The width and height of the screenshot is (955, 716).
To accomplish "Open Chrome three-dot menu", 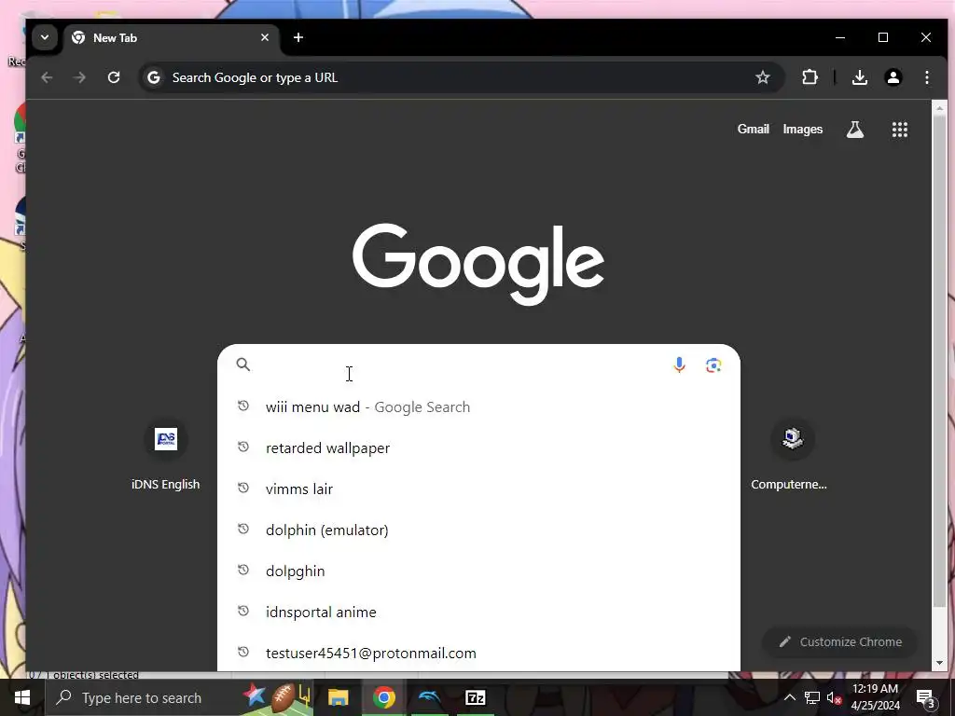I will (926, 77).
